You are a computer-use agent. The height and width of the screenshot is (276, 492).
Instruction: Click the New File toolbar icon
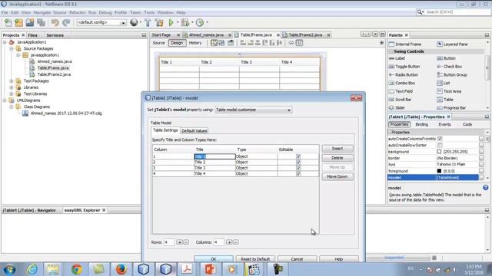click(x=8, y=22)
